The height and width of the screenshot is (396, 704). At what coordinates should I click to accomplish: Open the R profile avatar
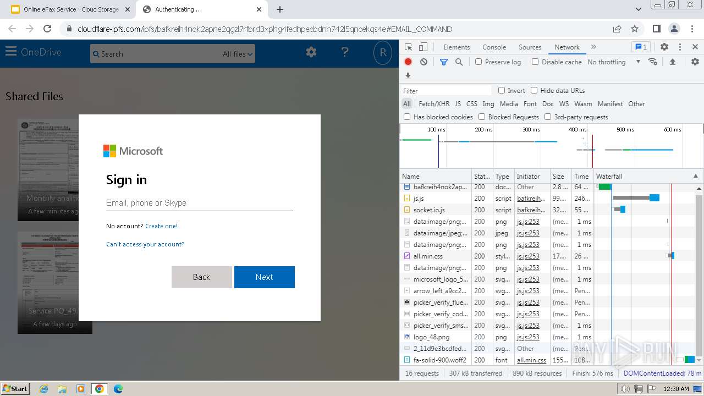383,53
